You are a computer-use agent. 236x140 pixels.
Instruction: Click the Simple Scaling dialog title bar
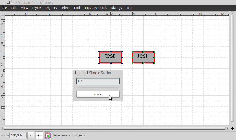(x=98, y=73)
